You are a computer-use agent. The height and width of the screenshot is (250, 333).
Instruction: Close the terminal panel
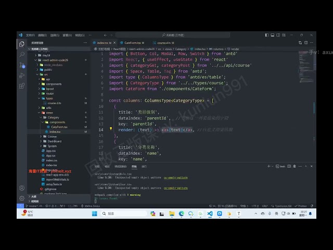[312, 166]
